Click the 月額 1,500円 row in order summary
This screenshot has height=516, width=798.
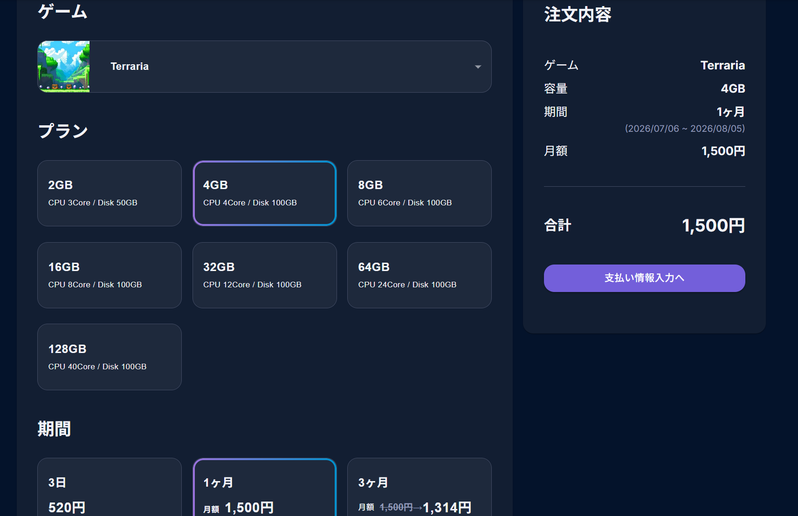(x=644, y=151)
